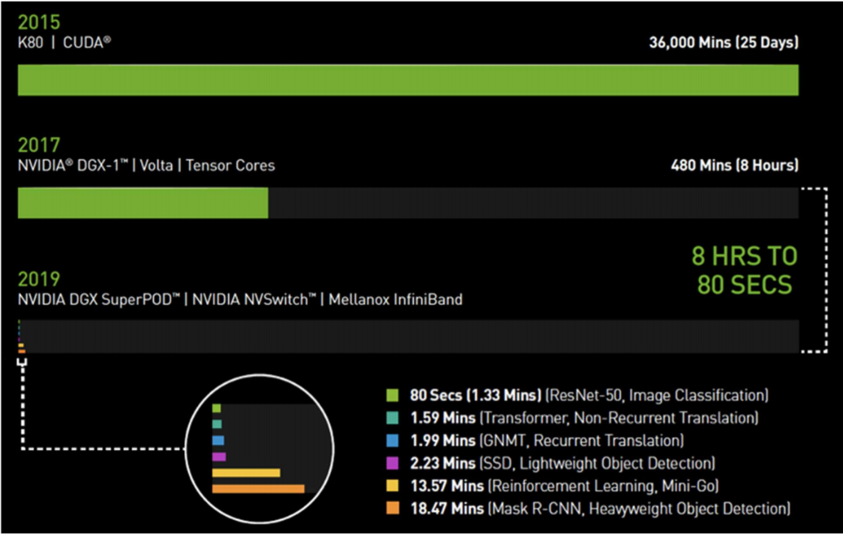The image size is (843, 534).
Task: Click the tiny stacked bars in the 2019 row
Action: [x=21, y=336]
